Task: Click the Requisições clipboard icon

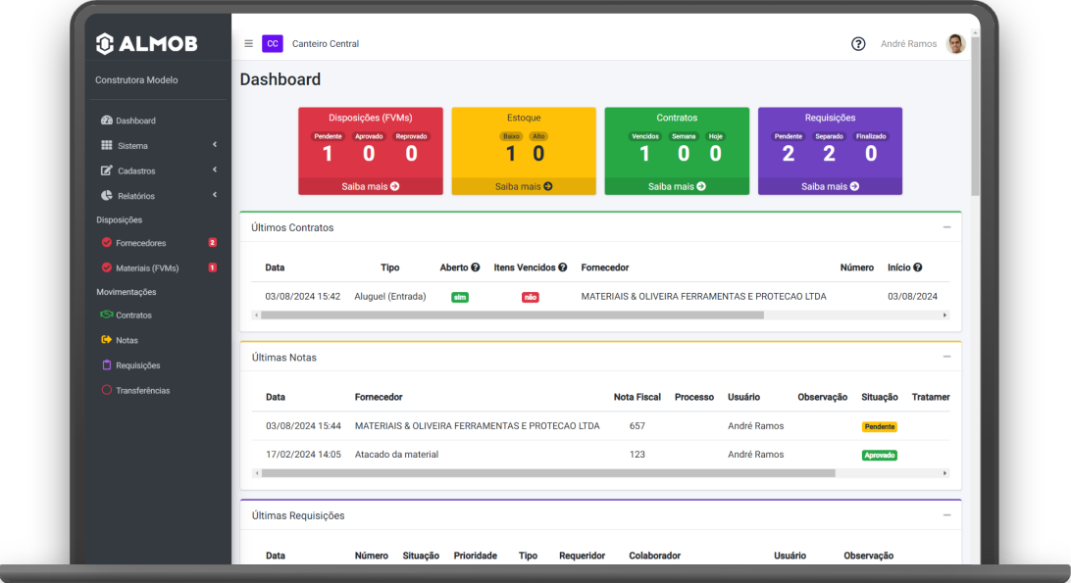Action: [x=107, y=365]
